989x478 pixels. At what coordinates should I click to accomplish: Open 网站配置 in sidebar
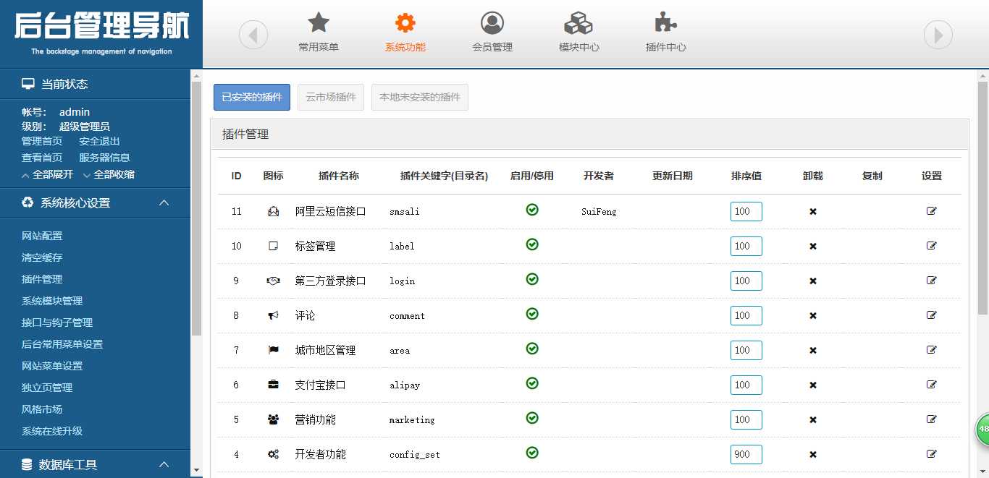tap(42, 236)
